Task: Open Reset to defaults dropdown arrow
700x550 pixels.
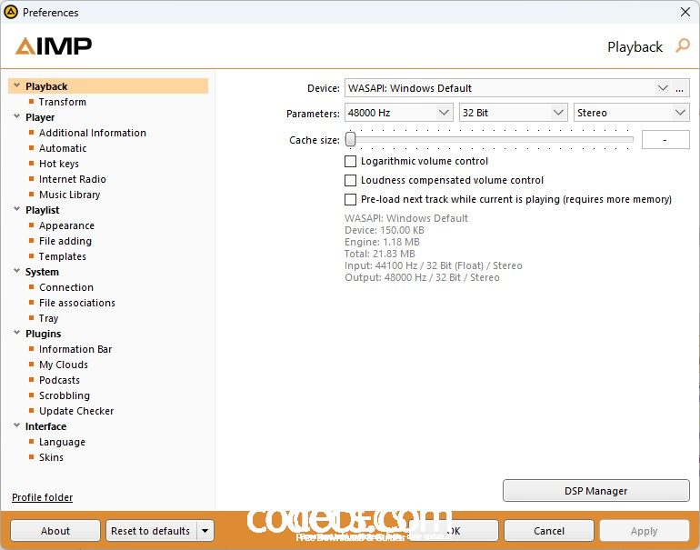Action: point(205,531)
